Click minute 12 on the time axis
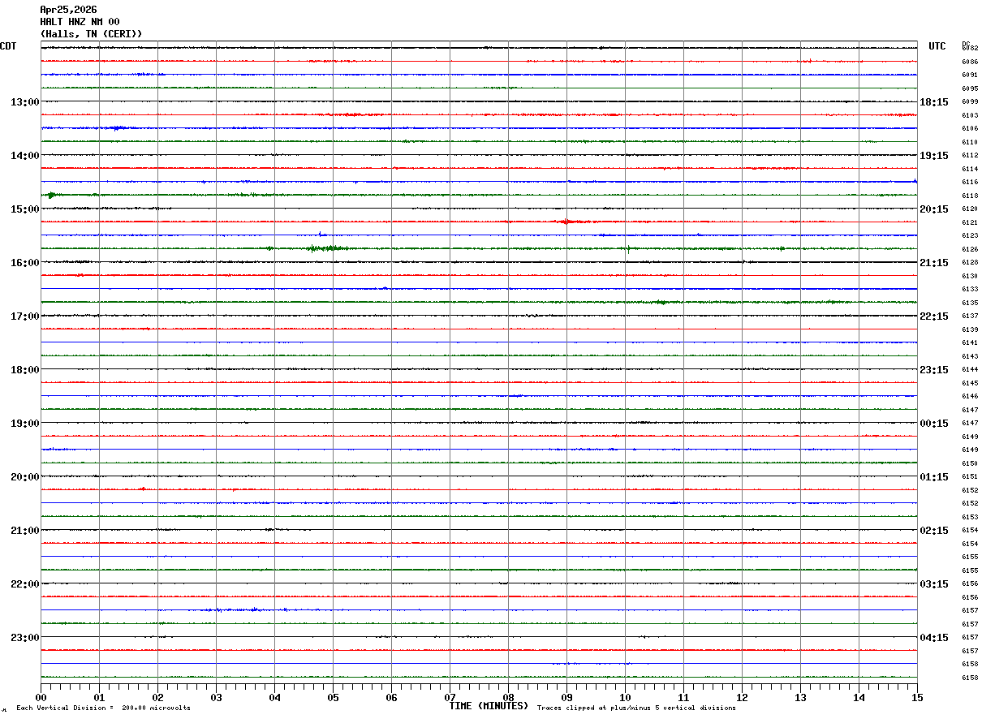Image resolution: width=982 pixels, height=719 pixels. pyautogui.click(x=742, y=697)
